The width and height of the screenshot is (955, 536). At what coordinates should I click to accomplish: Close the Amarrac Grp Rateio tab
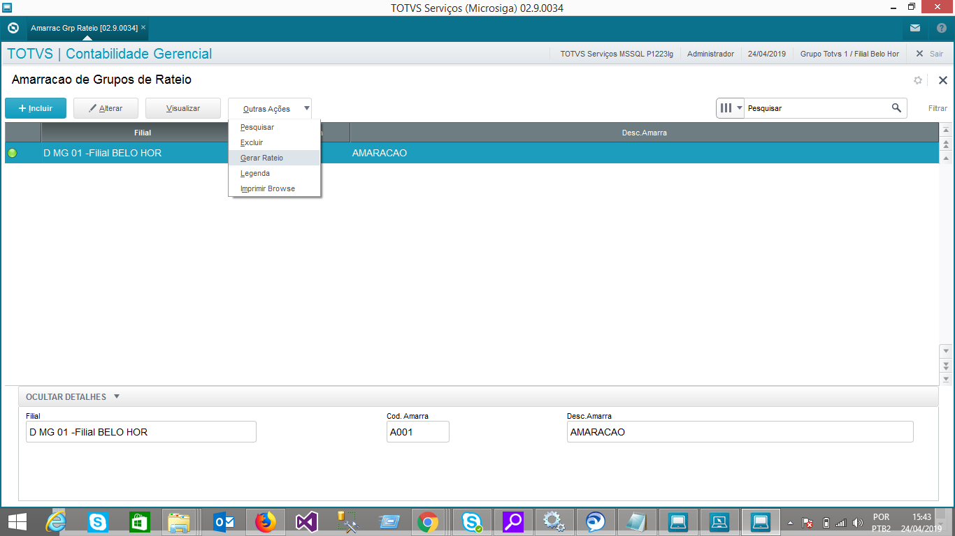[143, 28]
